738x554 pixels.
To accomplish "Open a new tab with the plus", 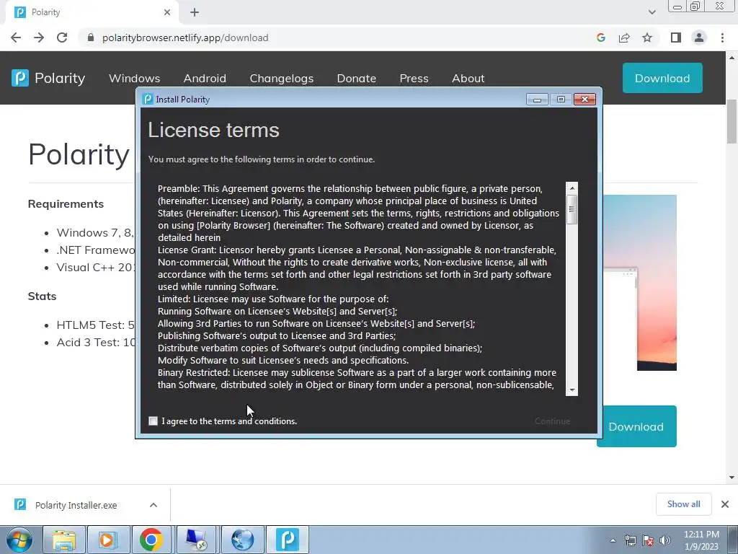I will (x=195, y=12).
